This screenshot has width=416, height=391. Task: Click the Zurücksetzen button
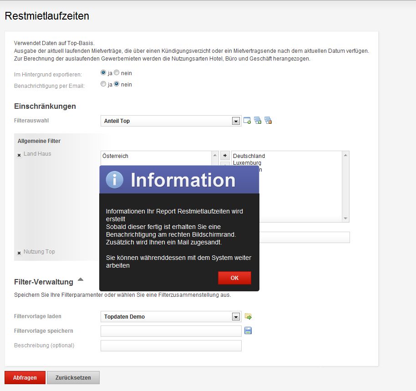click(73, 377)
